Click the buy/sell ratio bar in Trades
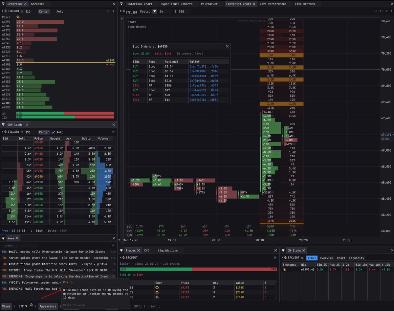 point(199,269)
